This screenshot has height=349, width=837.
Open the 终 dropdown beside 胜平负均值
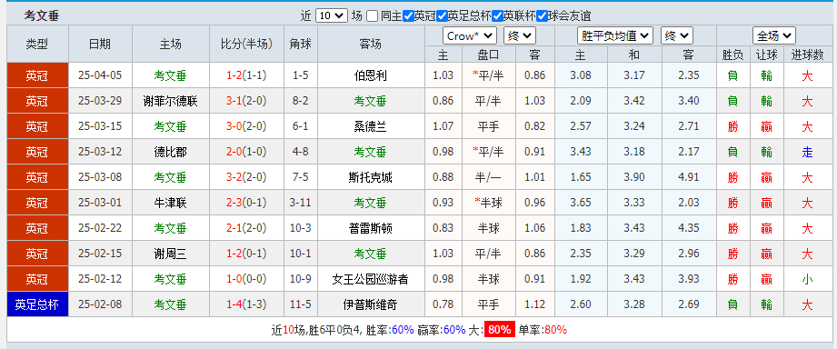tap(677, 35)
